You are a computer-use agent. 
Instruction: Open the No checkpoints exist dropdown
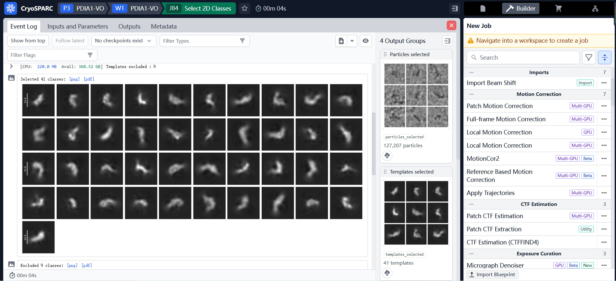[x=124, y=41]
